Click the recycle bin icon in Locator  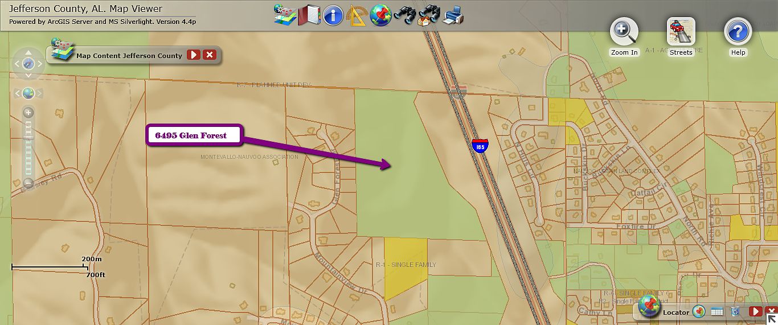(x=735, y=312)
